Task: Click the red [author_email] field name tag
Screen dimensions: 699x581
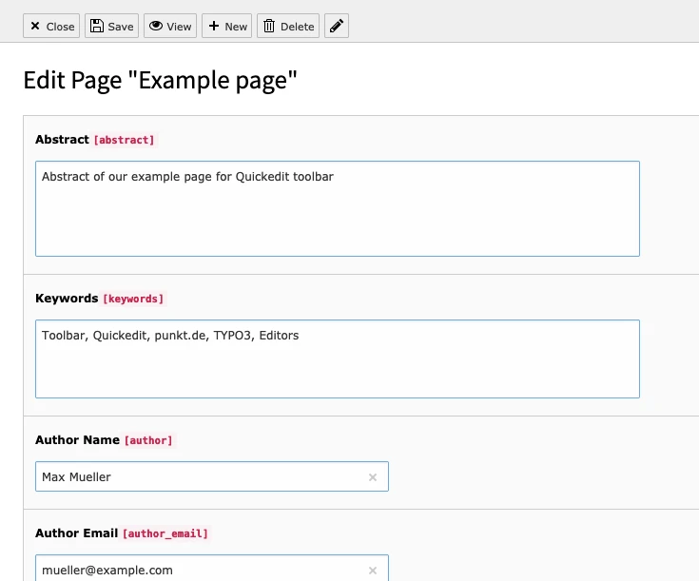Action: tap(165, 533)
